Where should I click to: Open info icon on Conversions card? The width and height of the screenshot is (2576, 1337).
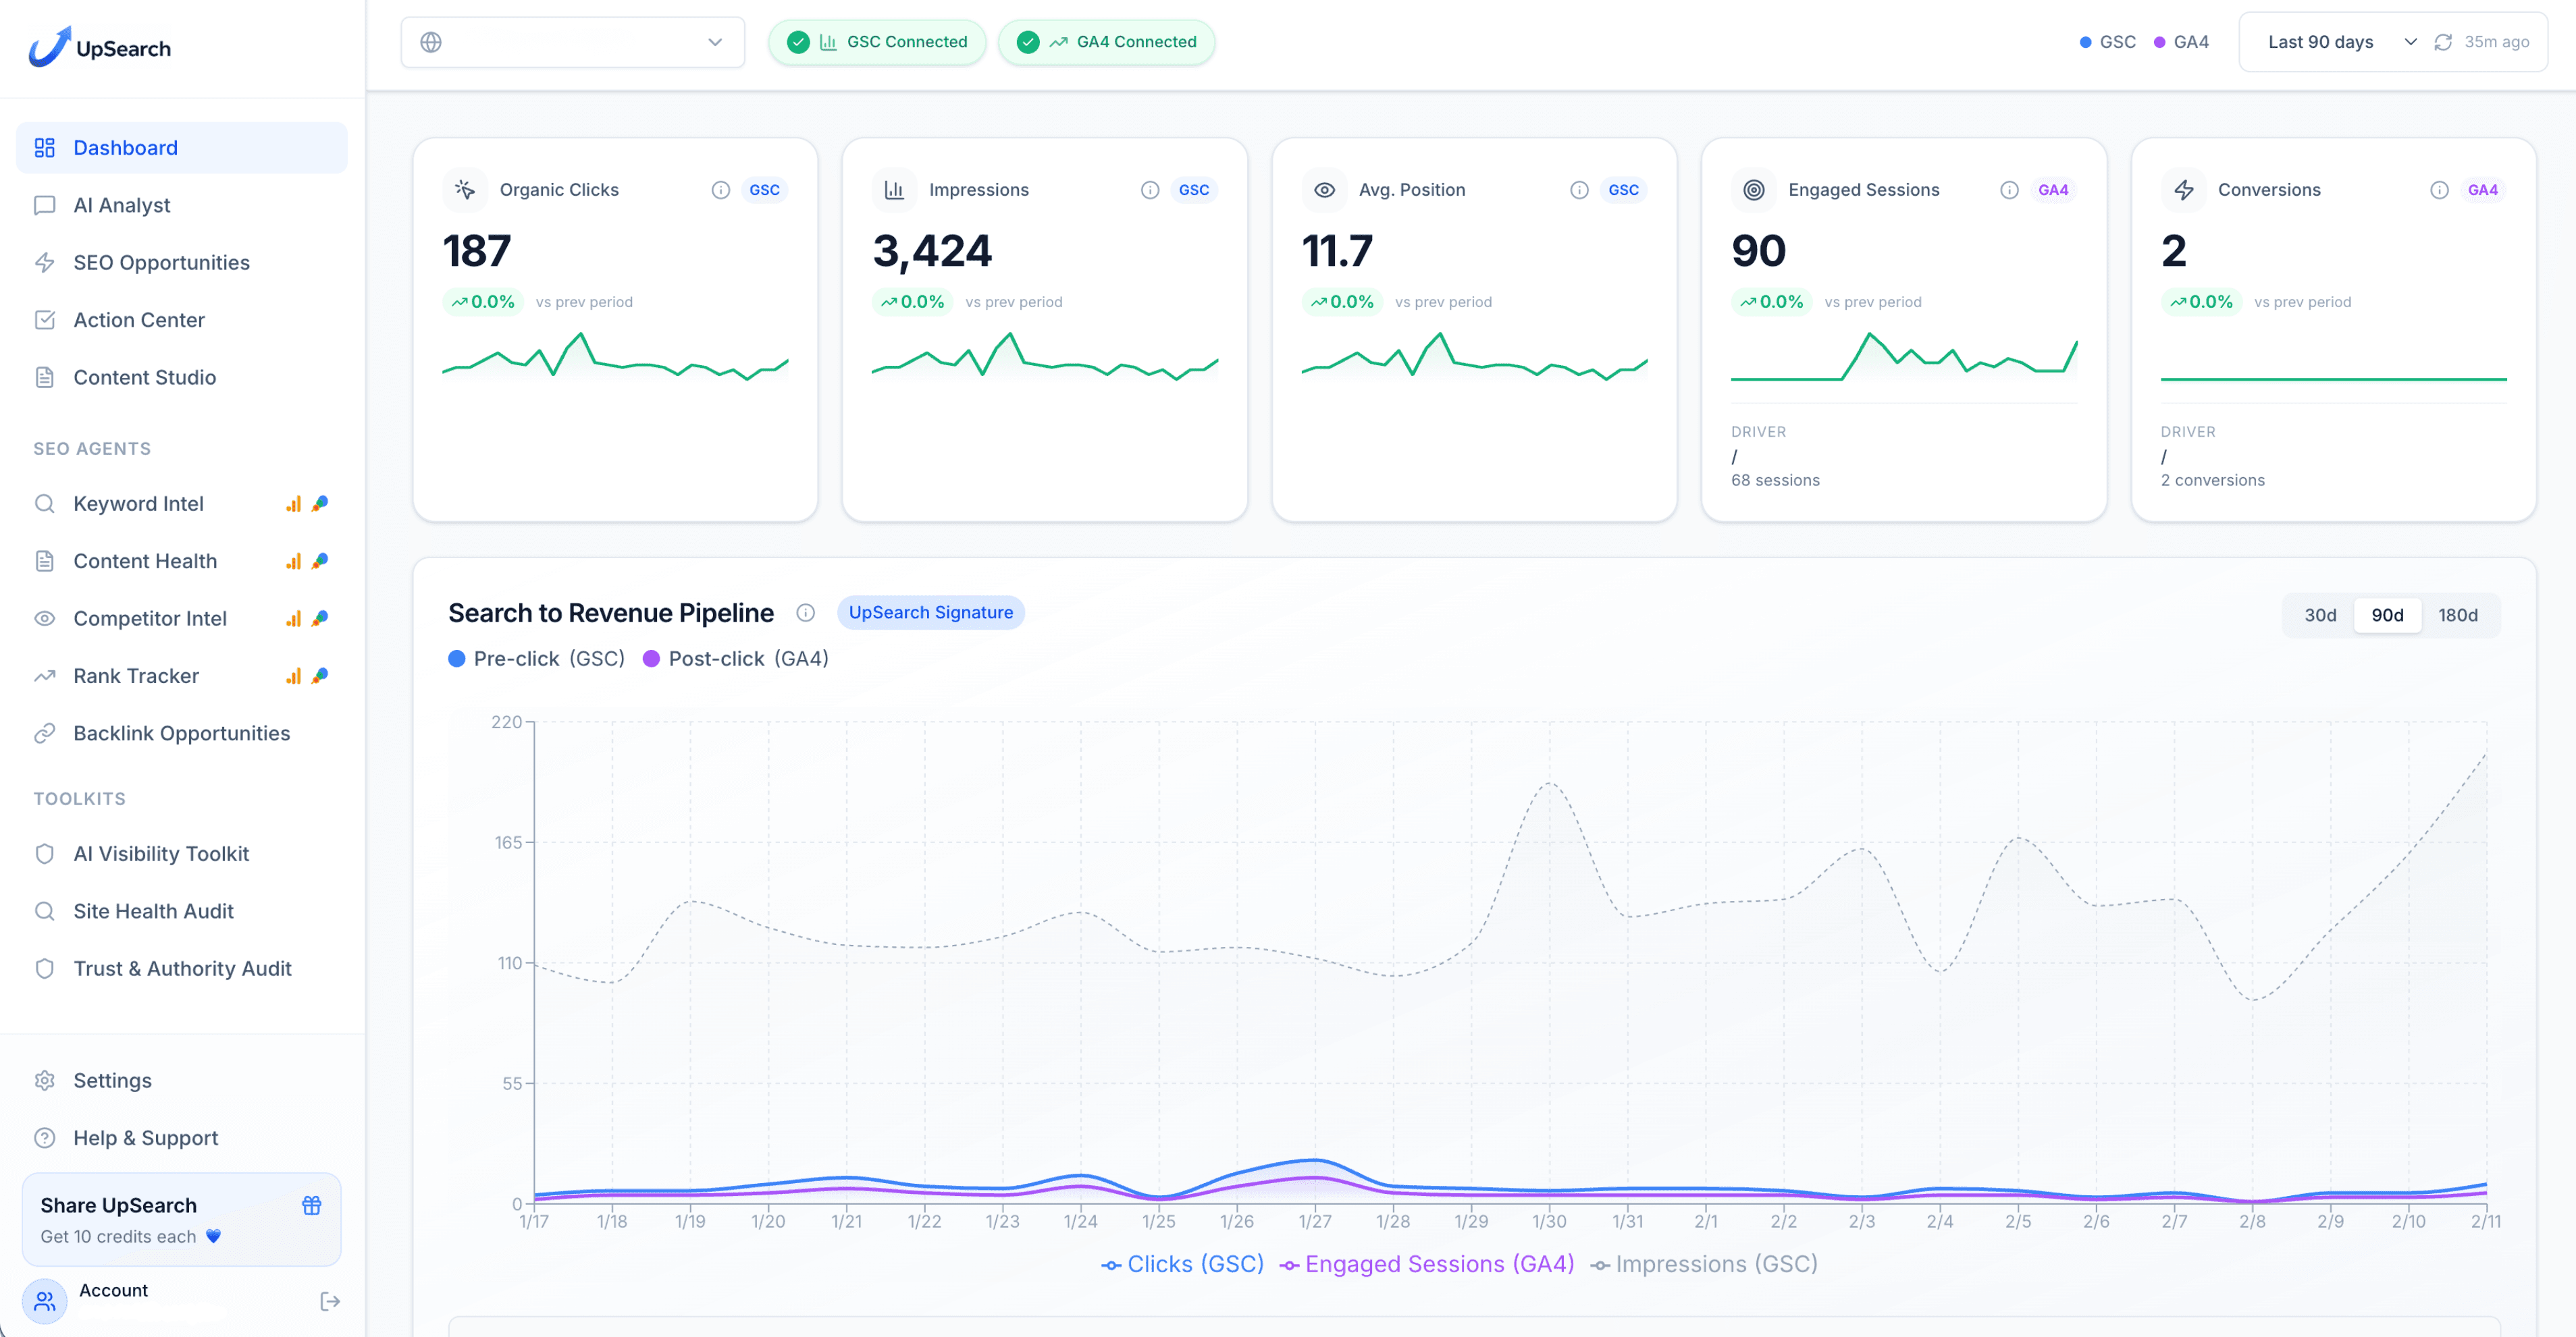point(2440,190)
